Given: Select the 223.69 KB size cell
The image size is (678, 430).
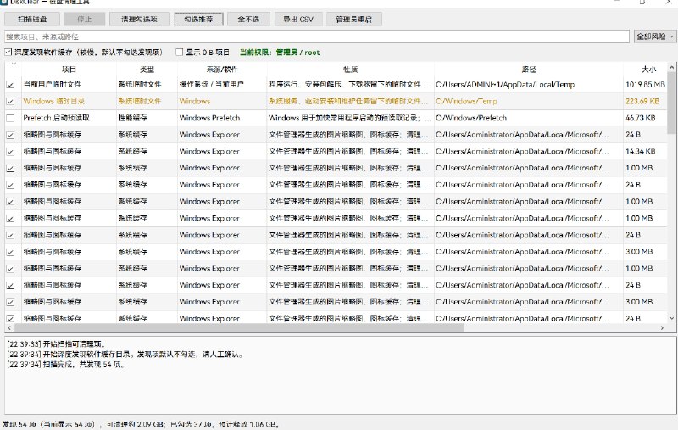Looking at the screenshot, I should (x=645, y=101).
